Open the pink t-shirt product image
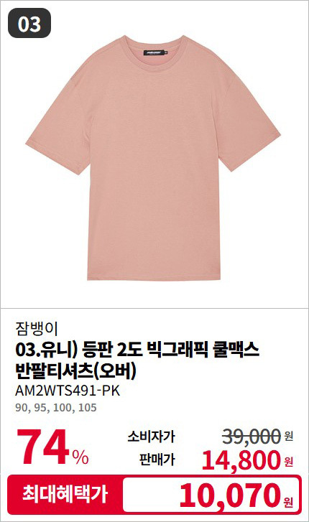Viewport: 309px width, 522px height. click(x=153, y=157)
